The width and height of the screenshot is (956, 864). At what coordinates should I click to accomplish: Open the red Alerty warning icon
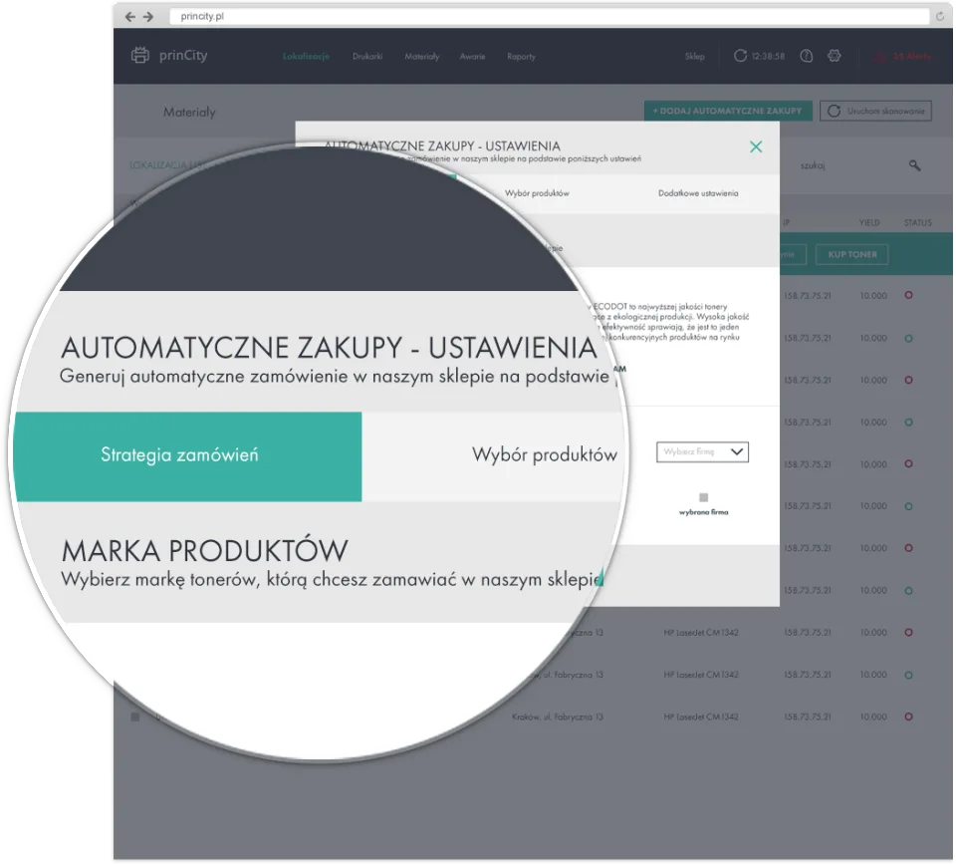[x=879, y=57]
